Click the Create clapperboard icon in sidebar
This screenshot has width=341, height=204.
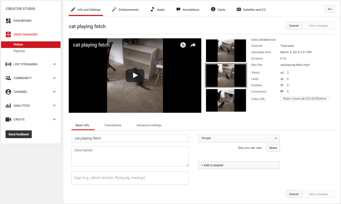8,119
